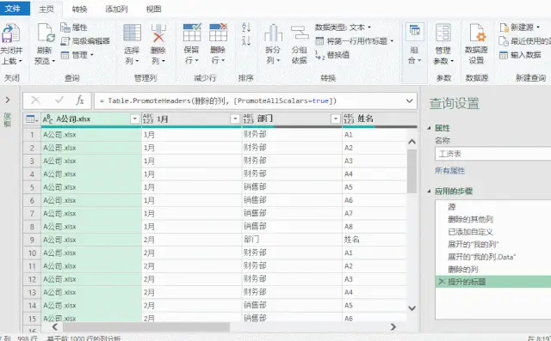Open the filter dropdown for the A公司.xlsx column

point(135,119)
